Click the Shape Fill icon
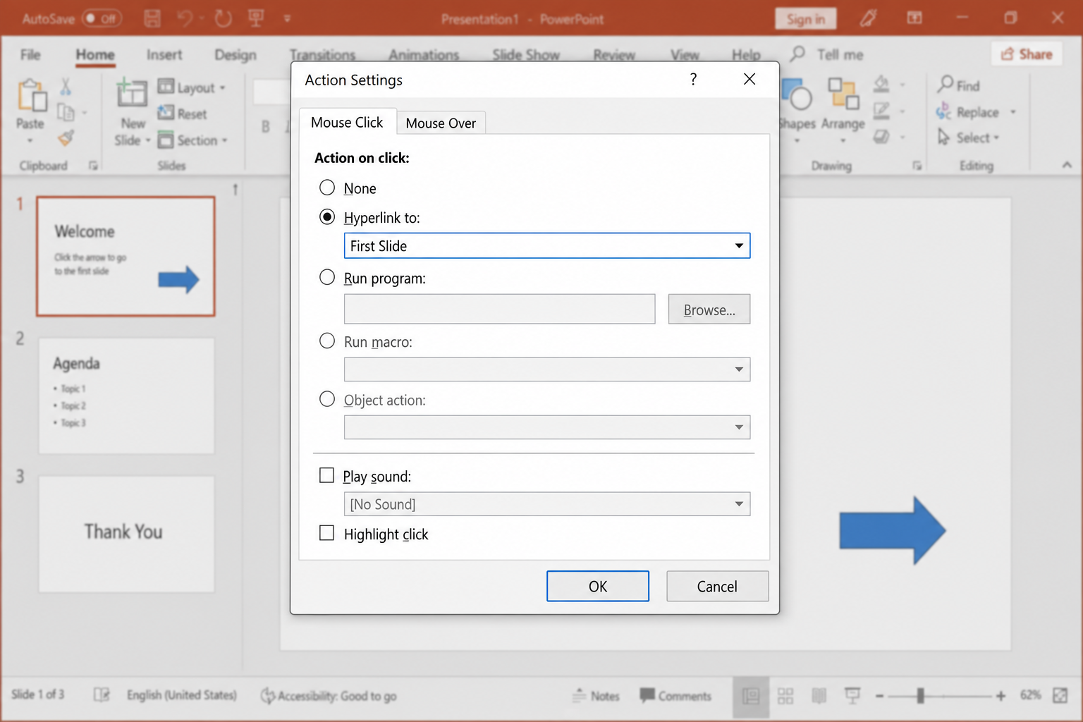Image resolution: width=1083 pixels, height=722 pixels. [x=881, y=85]
